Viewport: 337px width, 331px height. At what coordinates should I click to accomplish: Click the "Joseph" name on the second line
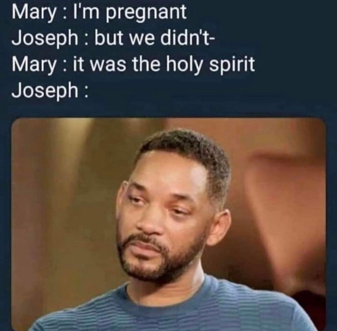point(45,38)
